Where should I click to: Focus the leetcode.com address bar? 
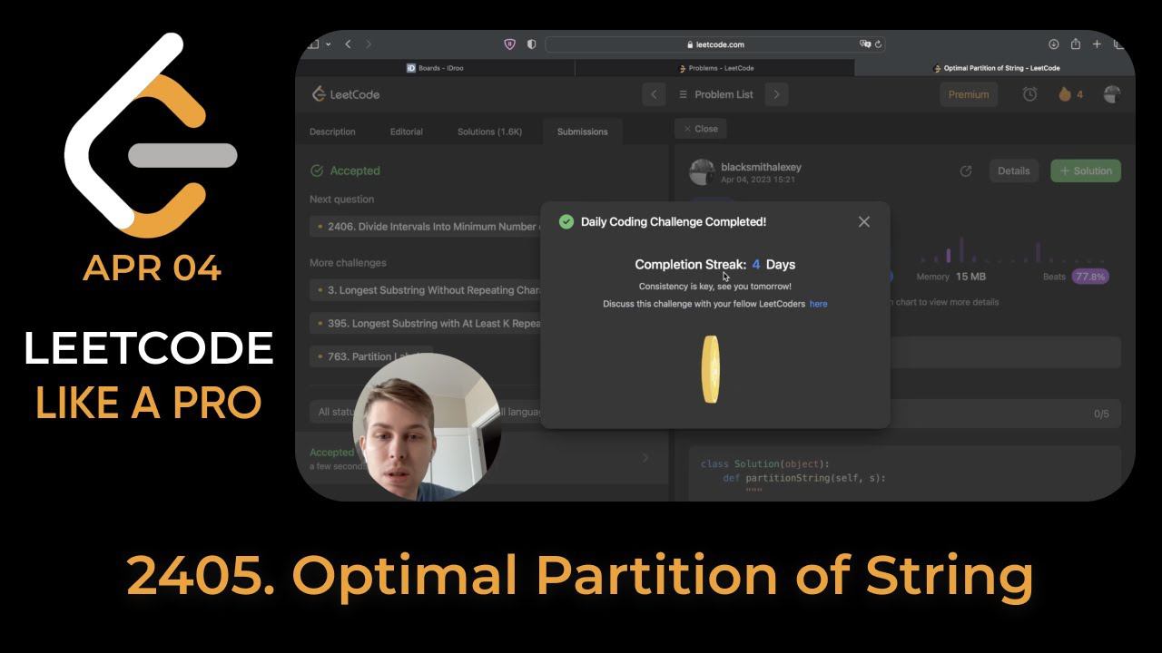tap(715, 44)
